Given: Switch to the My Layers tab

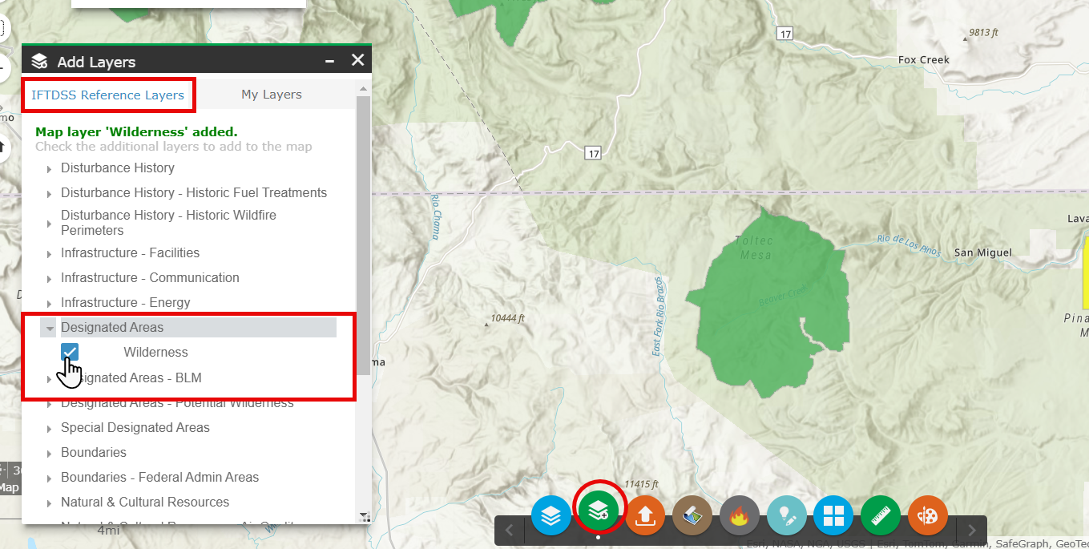Looking at the screenshot, I should pyautogui.click(x=272, y=94).
